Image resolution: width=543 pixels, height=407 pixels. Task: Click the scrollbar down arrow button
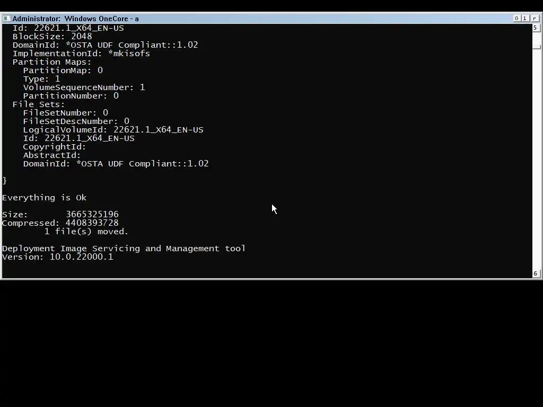(x=536, y=273)
